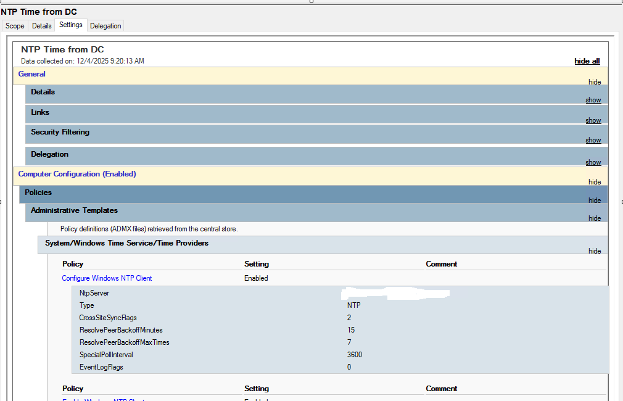
Task: Show the Security Filtering subsection
Action: click(593, 140)
